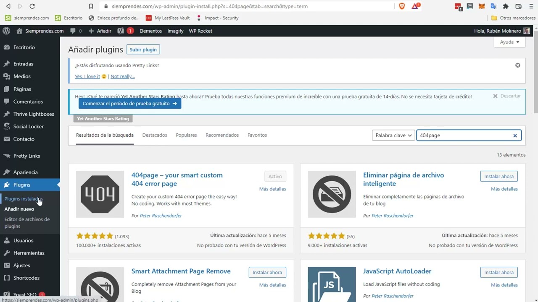
Task: Switch to Resultados de la búsqueda tab
Action: (105, 135)
